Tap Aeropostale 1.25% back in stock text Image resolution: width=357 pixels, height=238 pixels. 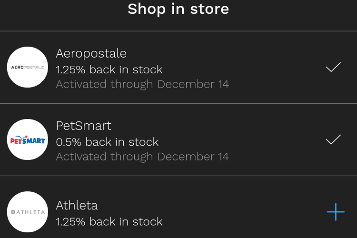(x=109, y=69)
